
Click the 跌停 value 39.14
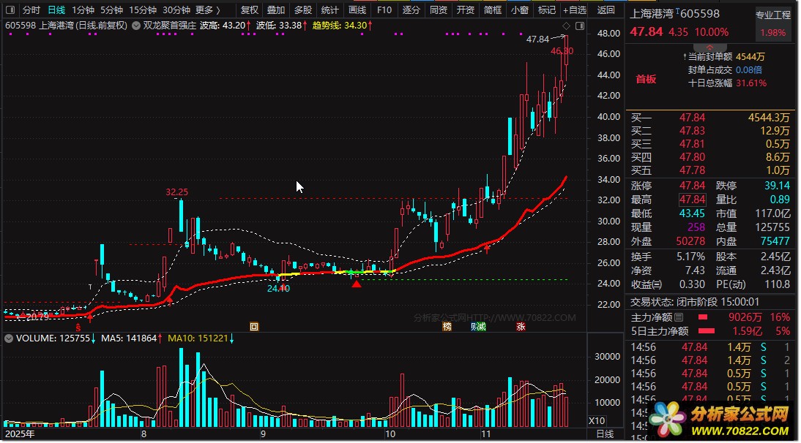pos(777,186)
